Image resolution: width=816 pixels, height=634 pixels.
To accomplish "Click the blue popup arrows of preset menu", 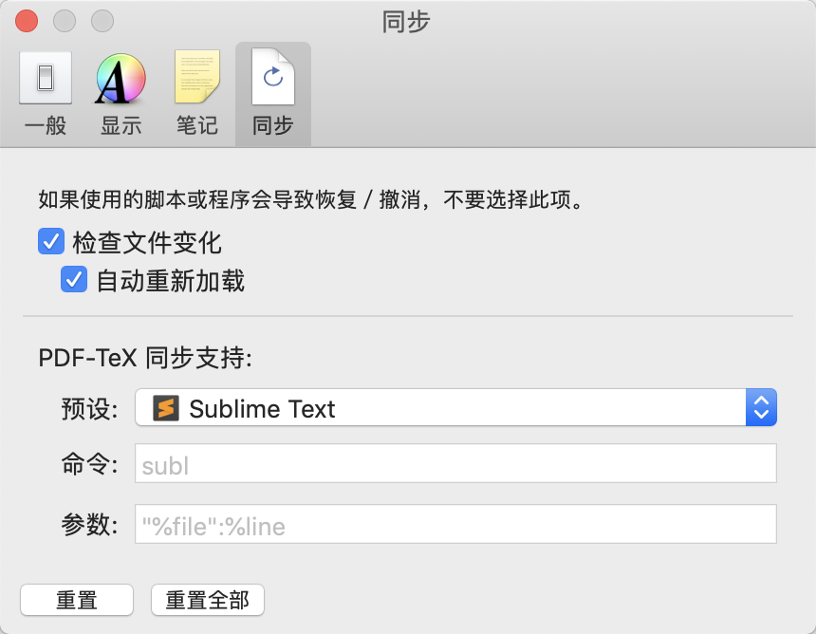I will (761, 407).
